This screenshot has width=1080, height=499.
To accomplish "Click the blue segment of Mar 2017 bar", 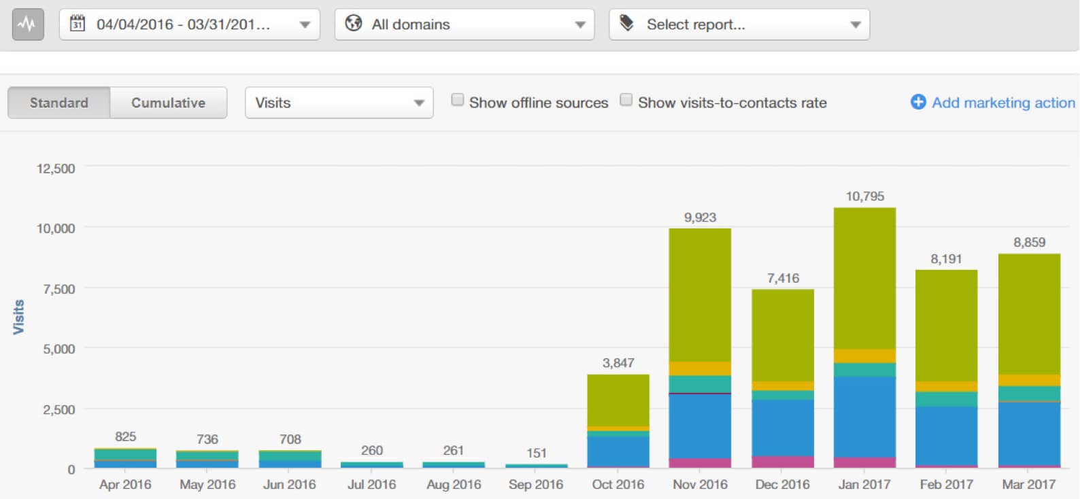I will tap(1029, 434).
